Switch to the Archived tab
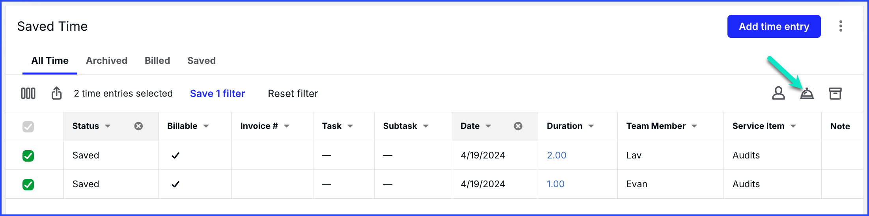 click(106, 61)
